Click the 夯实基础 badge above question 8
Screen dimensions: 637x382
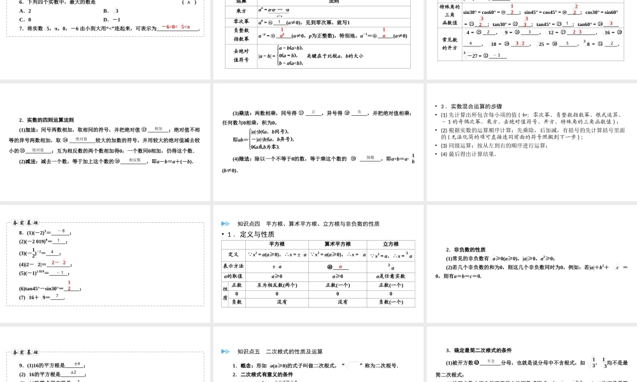[25, 222]
